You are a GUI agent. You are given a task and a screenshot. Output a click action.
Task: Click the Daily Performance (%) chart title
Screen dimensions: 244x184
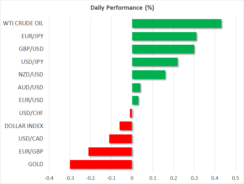pyautogui.click(x=122, y=8)
